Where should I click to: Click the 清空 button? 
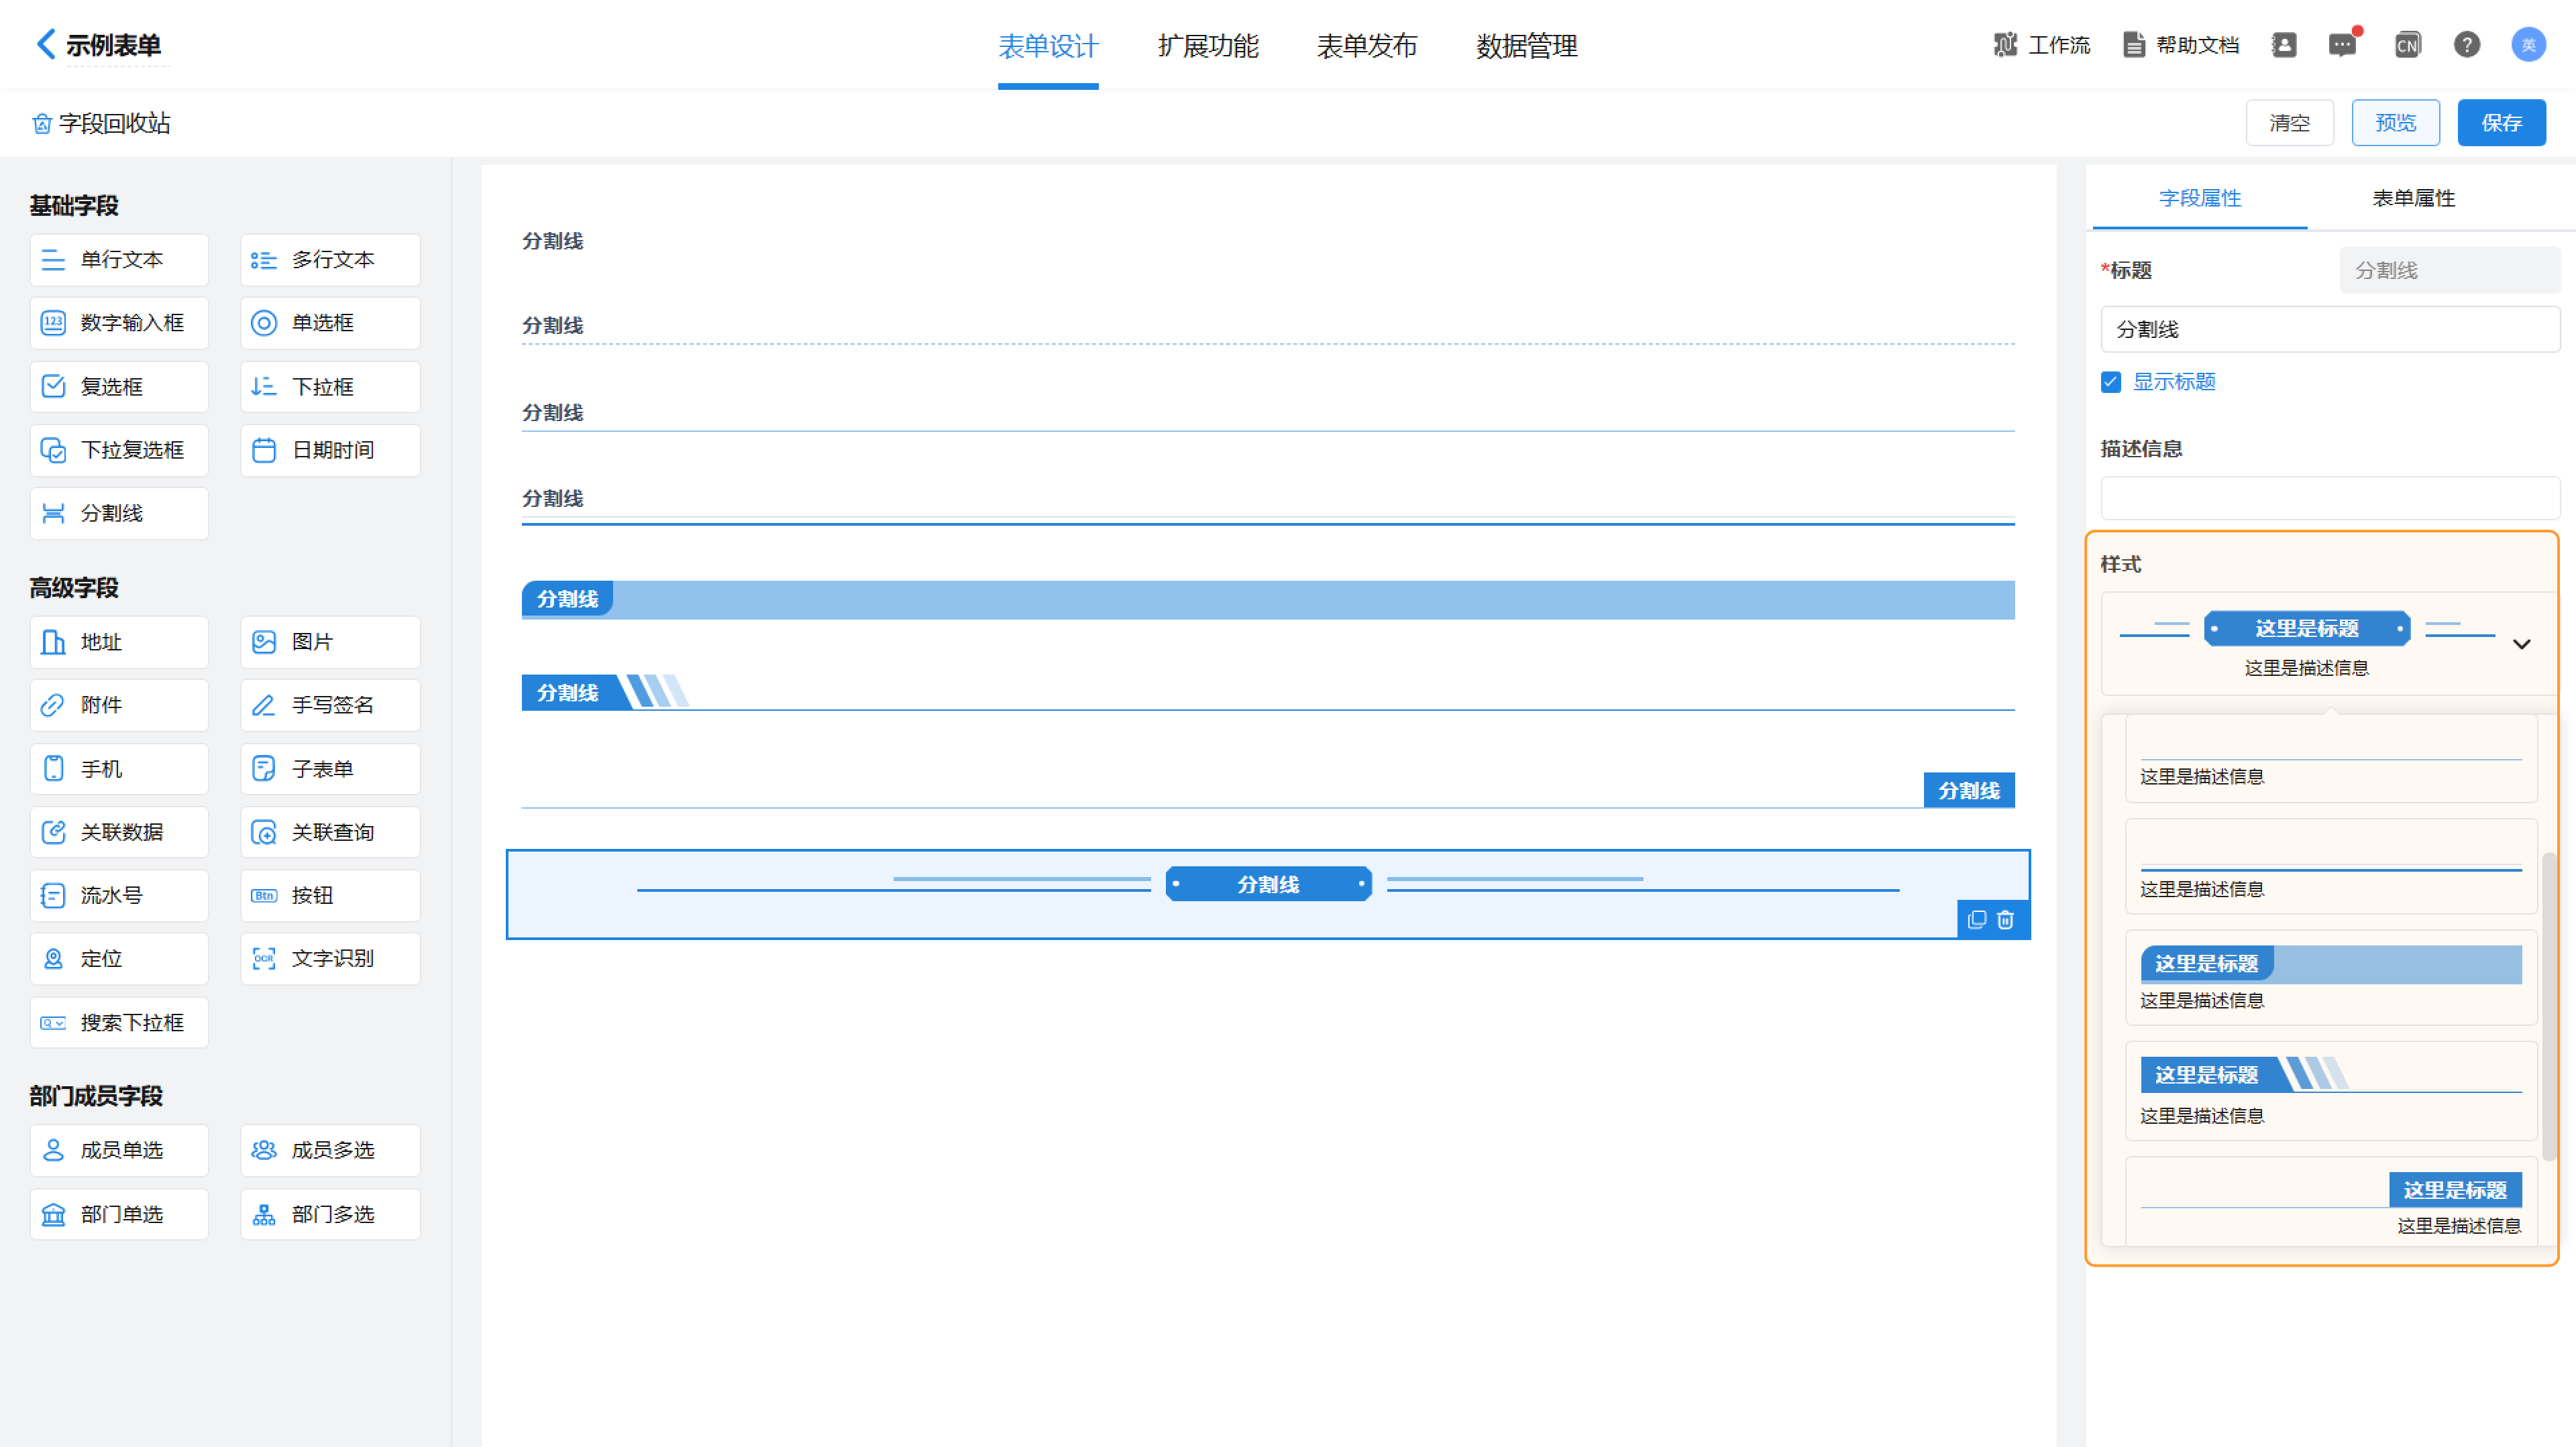[2289, 123]
